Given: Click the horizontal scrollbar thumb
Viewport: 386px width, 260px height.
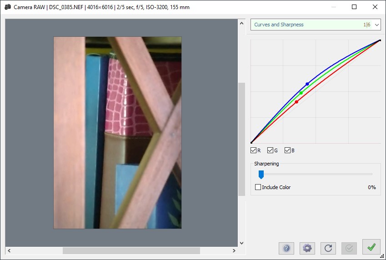Looking at the screenshot, I should (x=131, y=250).
